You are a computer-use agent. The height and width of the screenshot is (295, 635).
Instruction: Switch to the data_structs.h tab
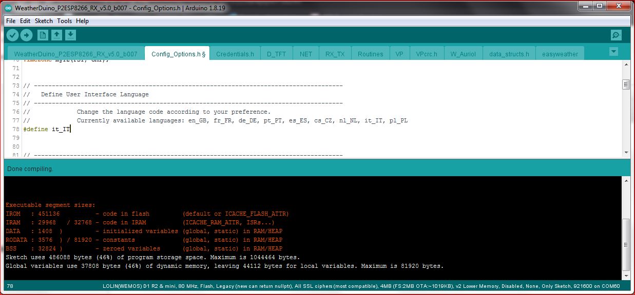pos(509,54)
